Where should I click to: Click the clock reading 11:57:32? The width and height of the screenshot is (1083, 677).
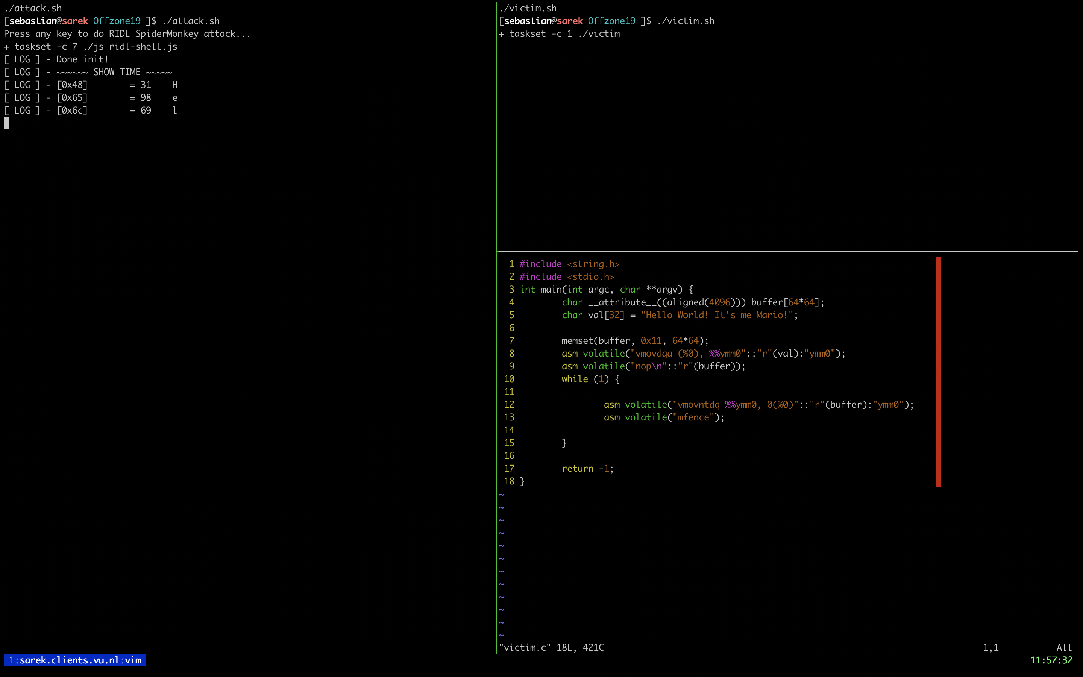pyautogui.click(x=1051, y=660)
